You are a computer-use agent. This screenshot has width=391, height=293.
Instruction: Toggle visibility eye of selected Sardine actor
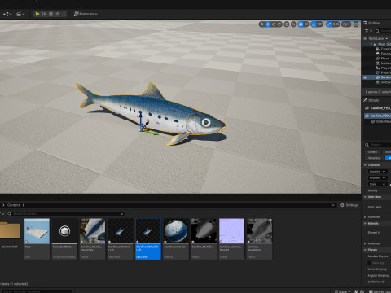point(365,77)
